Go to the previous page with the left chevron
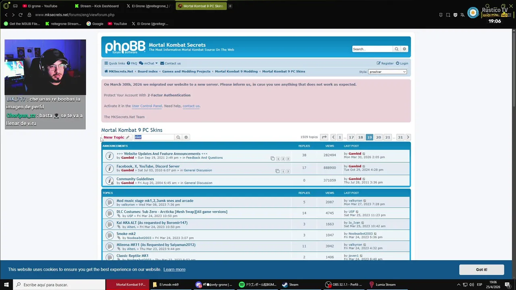 [x=333, y=137]
